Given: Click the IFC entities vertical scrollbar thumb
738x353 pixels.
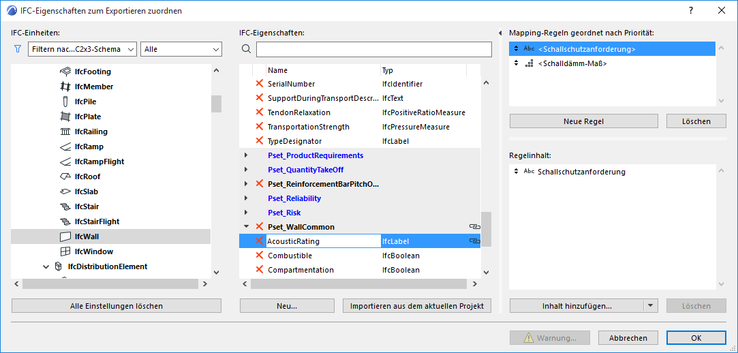Looking at the screenshot, I should (x=216, y=104).
